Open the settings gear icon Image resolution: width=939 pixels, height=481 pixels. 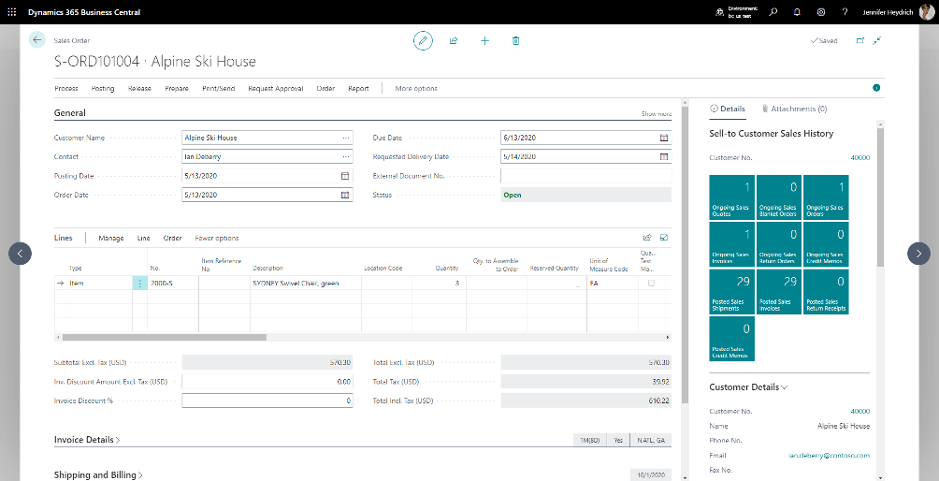(821, 12)
